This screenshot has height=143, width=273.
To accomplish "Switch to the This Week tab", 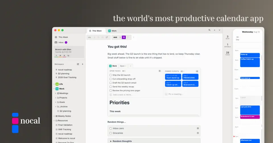I will pyautogui.click(x=96, y=31).
